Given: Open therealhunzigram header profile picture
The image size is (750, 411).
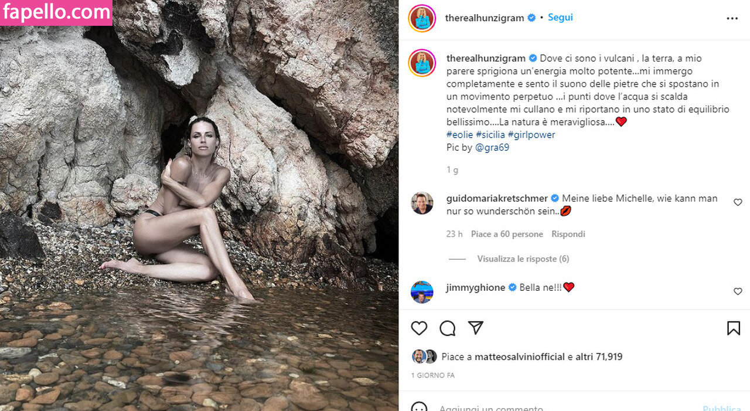Looking at the screenshot, I should pos(422,18).
